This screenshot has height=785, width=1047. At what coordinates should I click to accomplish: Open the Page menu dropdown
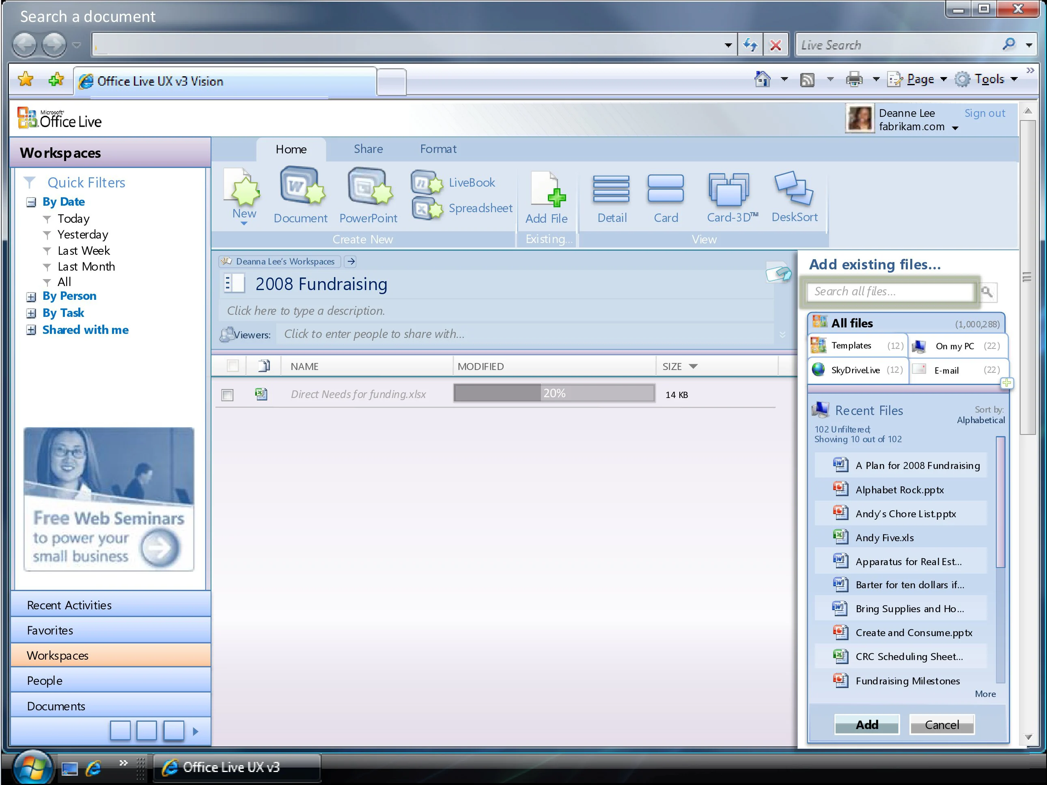[944, 80]
